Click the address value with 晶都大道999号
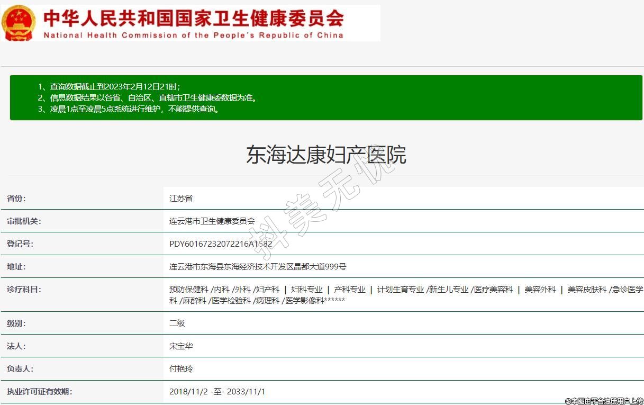Screen dimensions: 644x405 (x=258, y=267)
